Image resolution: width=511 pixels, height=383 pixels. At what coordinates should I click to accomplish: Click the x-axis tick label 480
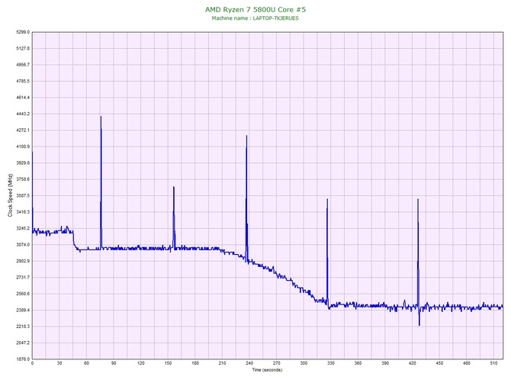click(467, 363)
